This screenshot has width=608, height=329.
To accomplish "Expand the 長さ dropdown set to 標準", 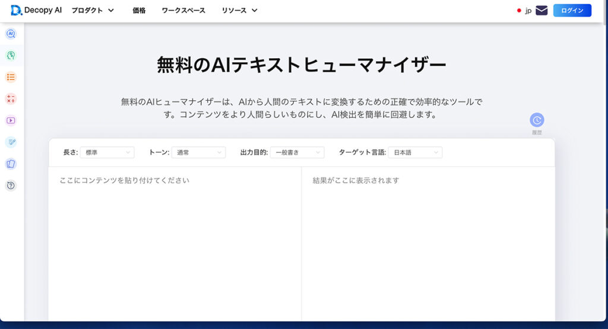I will coord(107,152).
